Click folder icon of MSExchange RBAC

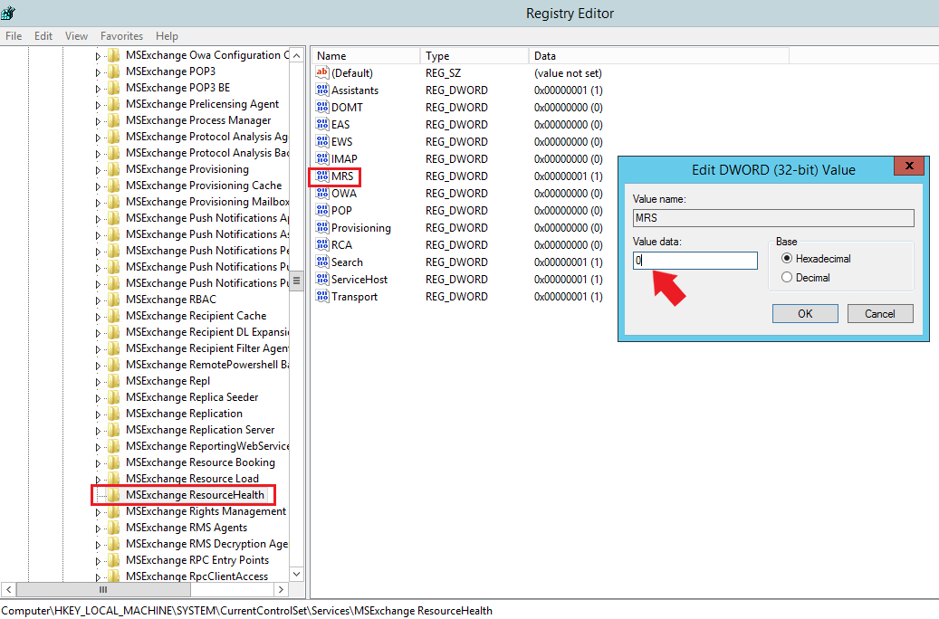click(x=113, y=300)
